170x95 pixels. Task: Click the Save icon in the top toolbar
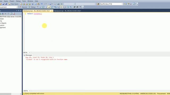(x=3, y=4)
